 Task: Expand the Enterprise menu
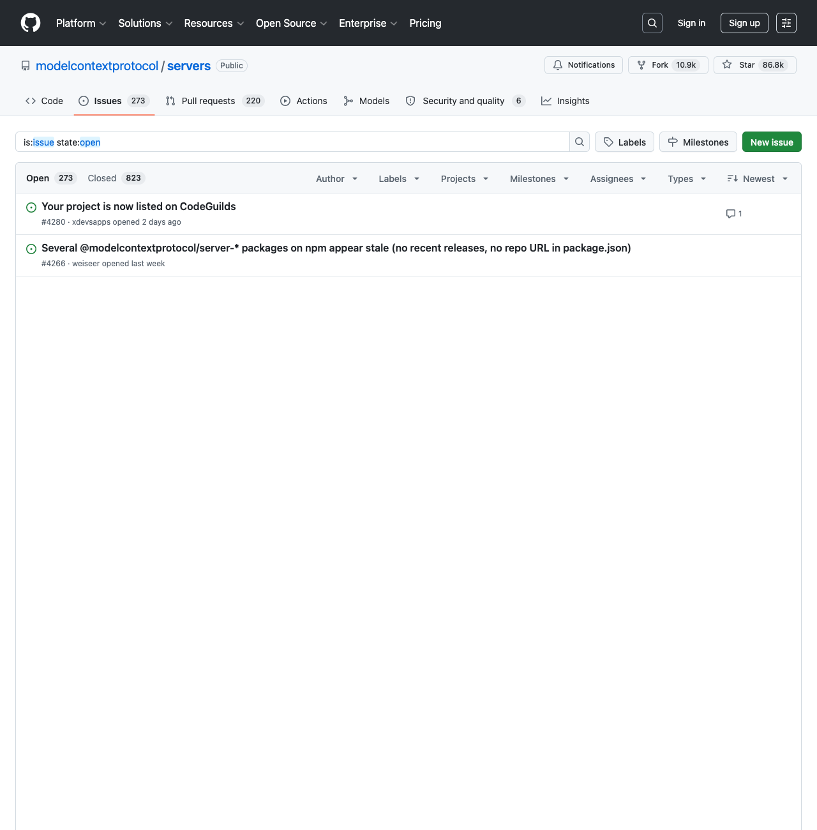pos(368,23)
